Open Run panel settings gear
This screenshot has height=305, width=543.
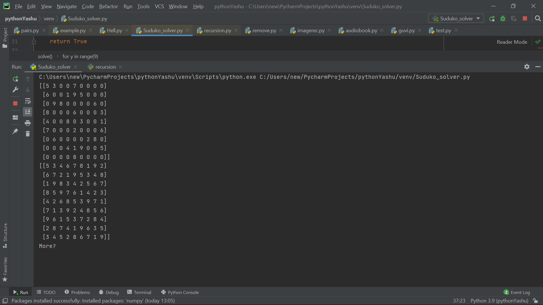pyautogui.click(x=527, y=67)
